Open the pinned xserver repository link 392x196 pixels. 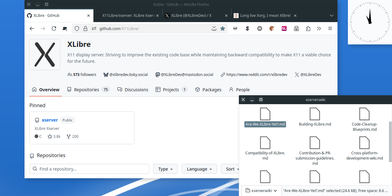[x=50, y=120]
